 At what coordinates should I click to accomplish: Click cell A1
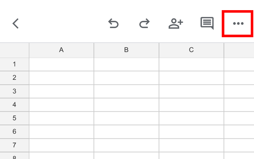coord(61,64)
